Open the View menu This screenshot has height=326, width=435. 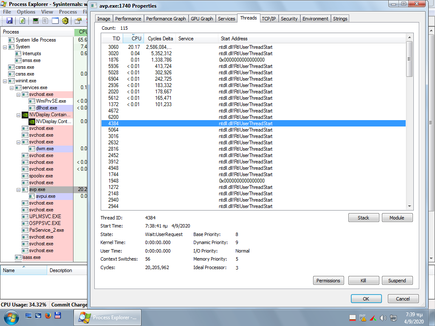click(x=47, y=11)
